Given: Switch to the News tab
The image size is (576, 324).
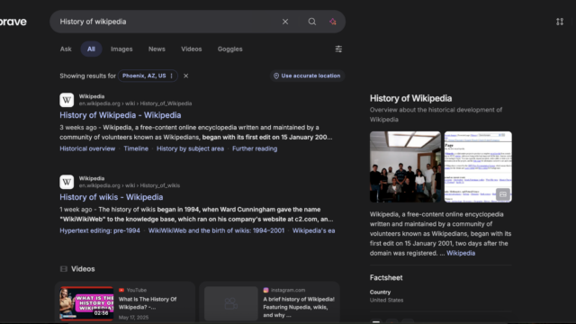Looking at the screenshot, I should [x=157, y=49].
